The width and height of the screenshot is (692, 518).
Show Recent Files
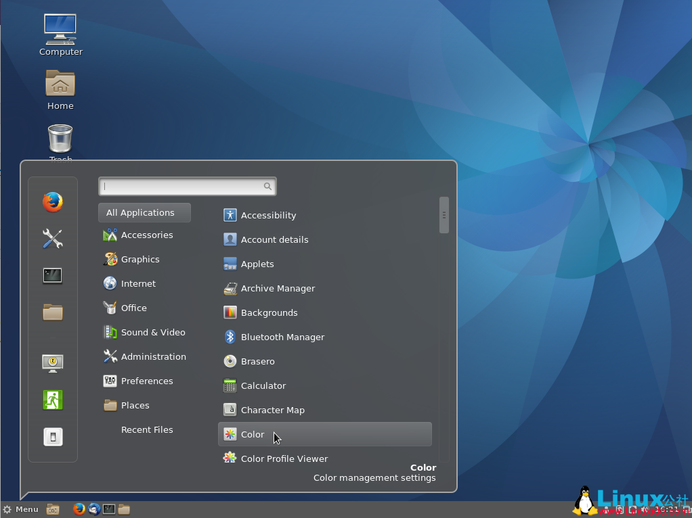coord(147,429)
